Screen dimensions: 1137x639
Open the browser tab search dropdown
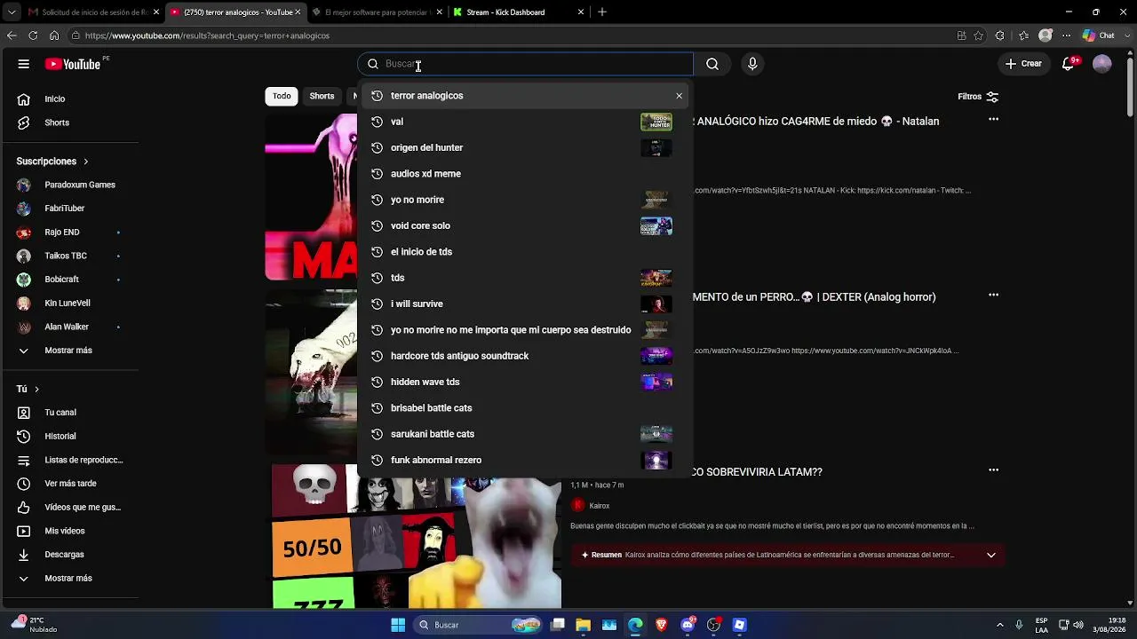12,12
